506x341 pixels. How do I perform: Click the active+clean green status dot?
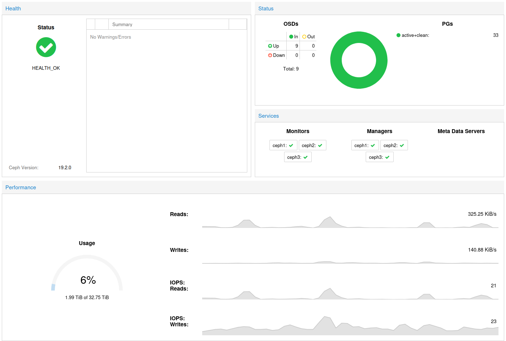coord(398,35)
